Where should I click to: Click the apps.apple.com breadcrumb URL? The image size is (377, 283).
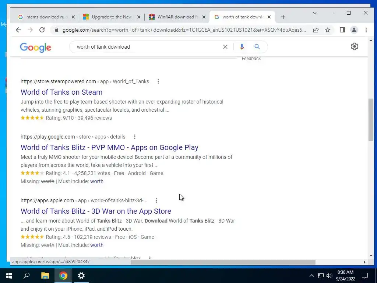coord(84,200)
